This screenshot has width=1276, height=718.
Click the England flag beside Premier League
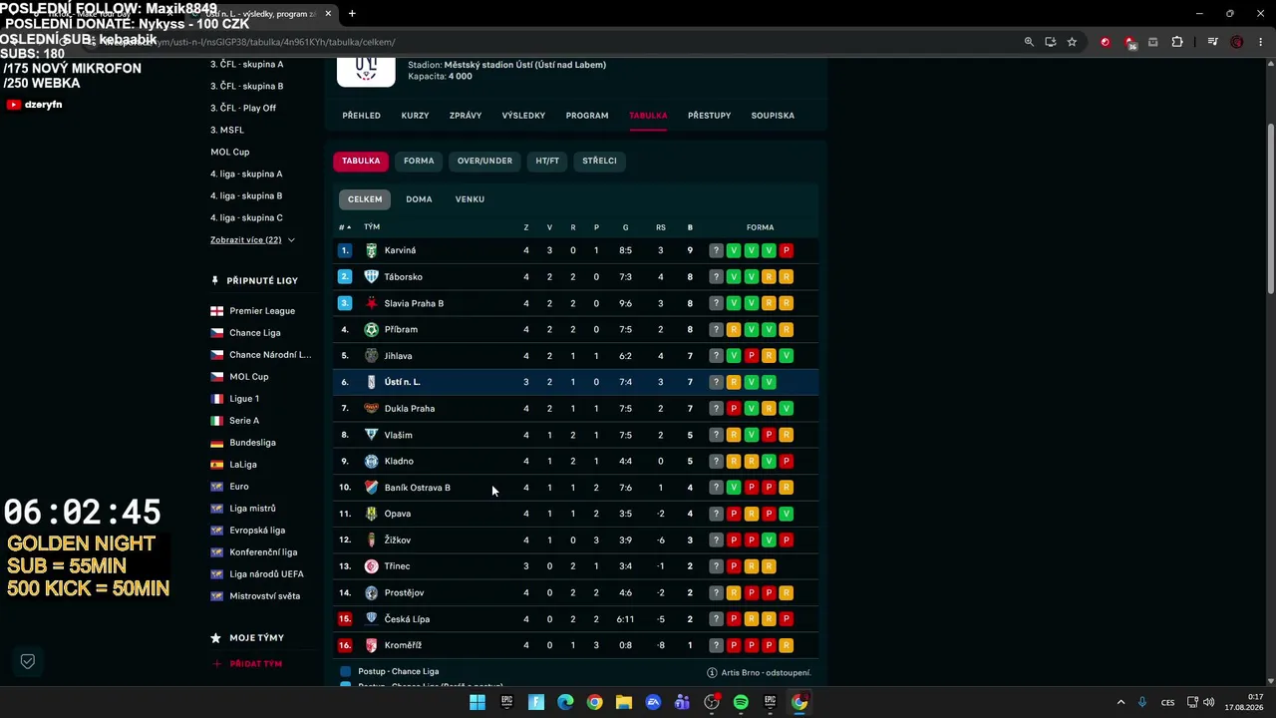[x=216, y=311]
